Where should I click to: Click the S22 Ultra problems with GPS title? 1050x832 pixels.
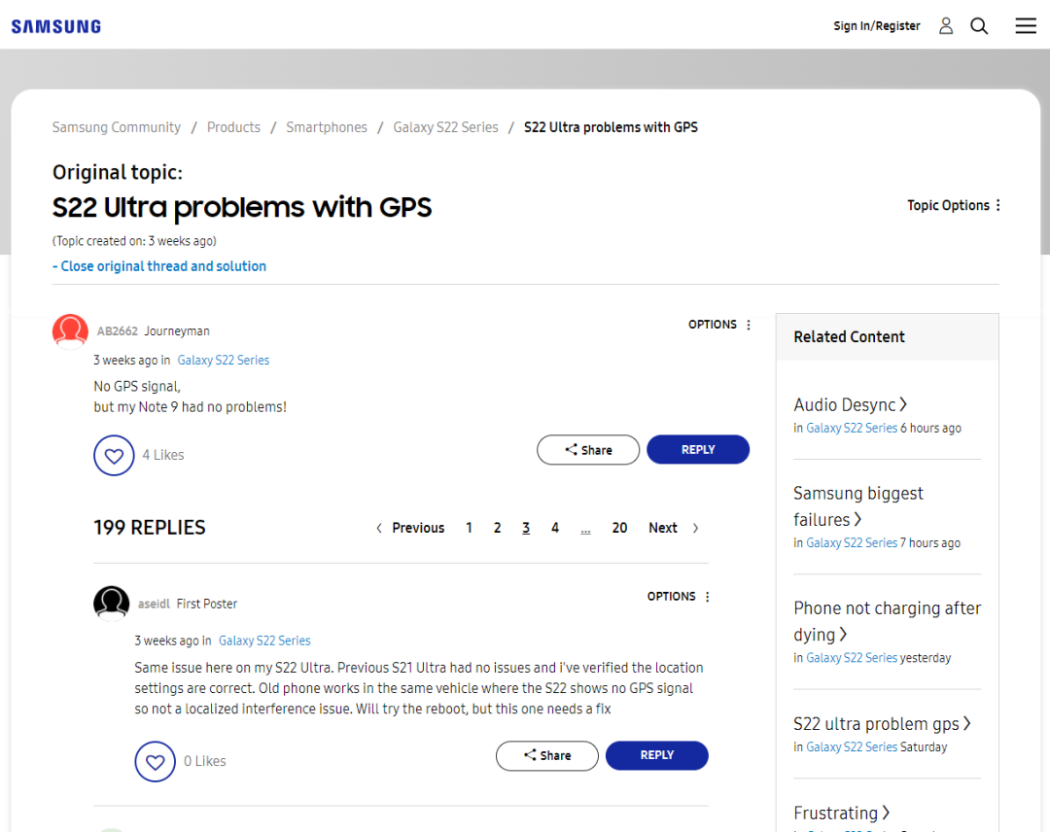point(242,207)
